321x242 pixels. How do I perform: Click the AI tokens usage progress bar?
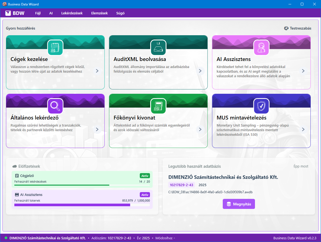click(x=82, y=205)
